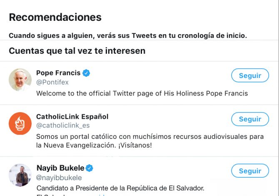Open the @Pontifex handle

52,82
